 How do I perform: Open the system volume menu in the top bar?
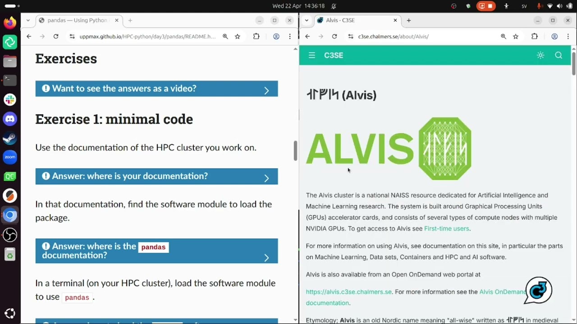click(559, 6)
